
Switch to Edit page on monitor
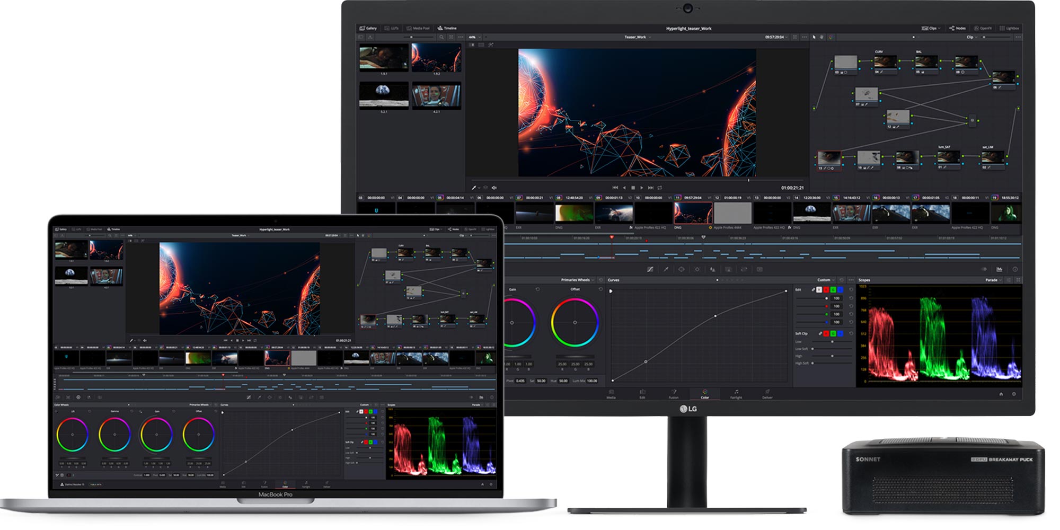point(642,394)
